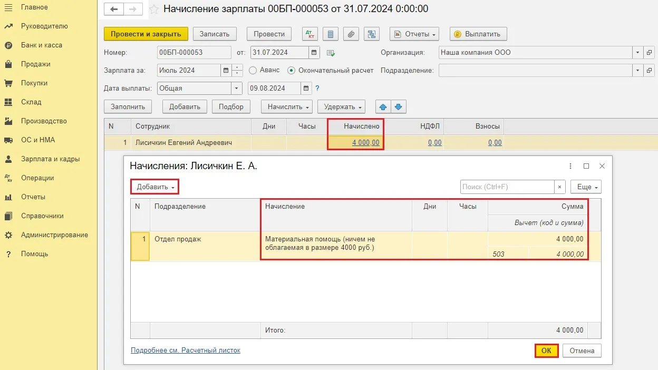Screen dimensions: 658x370
Task: Click the blue move-down arrow button
Action: tap(398, 107)
